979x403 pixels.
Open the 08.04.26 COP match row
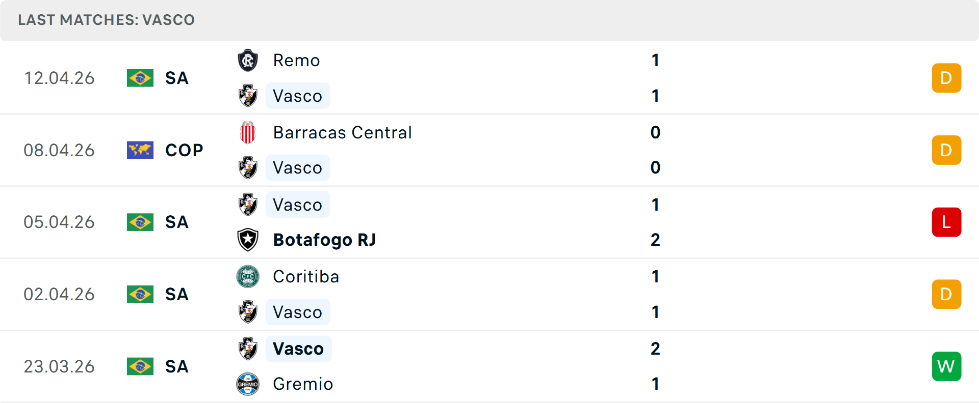510,151
